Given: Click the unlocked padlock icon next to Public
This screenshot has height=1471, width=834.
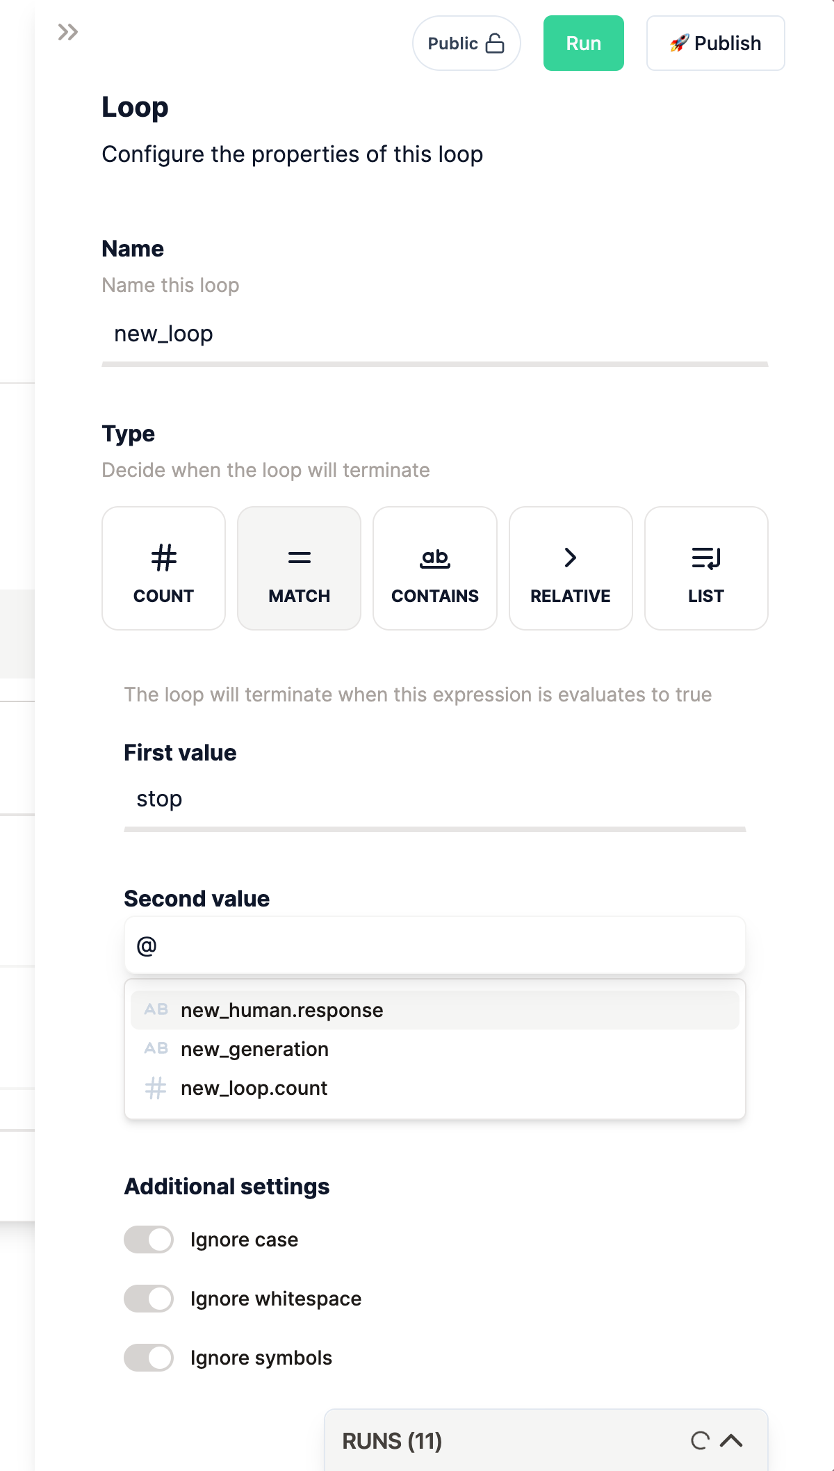Looking at the screenshot, I should (495, 43).
